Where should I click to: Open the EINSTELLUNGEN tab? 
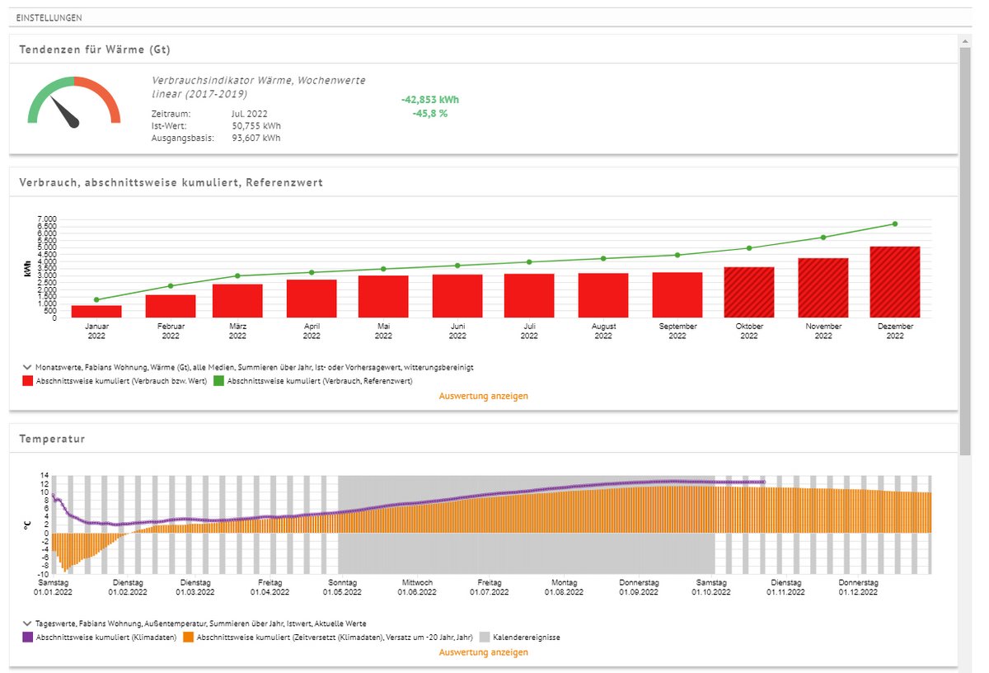[x=49, y=17]
